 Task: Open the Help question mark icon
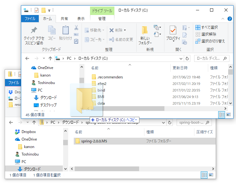pyautogui.click(x=230, y=19)
